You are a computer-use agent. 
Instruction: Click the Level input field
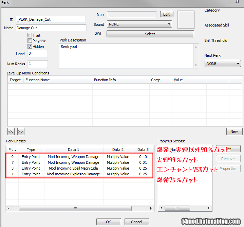click(x=38, y=54)
